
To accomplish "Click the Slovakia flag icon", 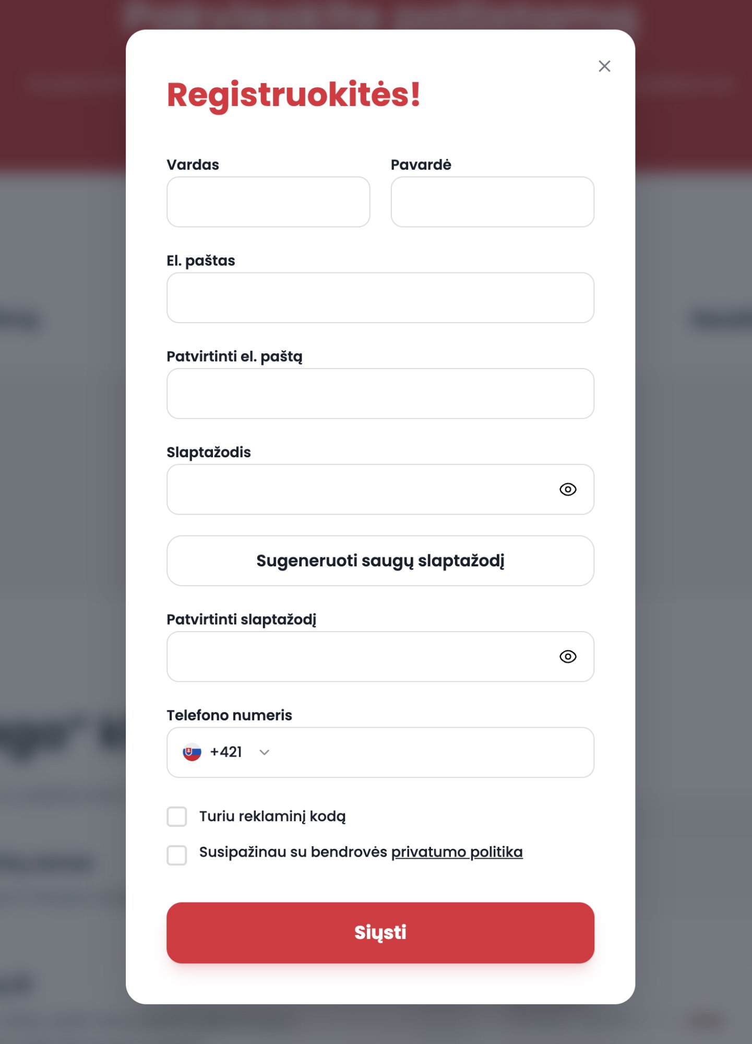I will [x=192, y=752].
